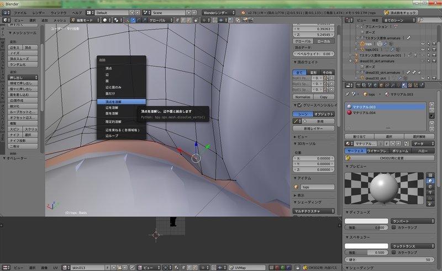Switch to ローカル coordinates toggle
The width and height of the screenshot is (442, 271).
[324, 41]
